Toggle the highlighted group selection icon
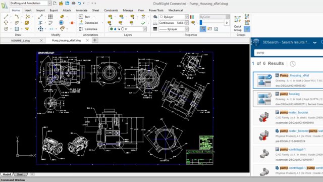The image size is (323, 182). click(247, 29)
